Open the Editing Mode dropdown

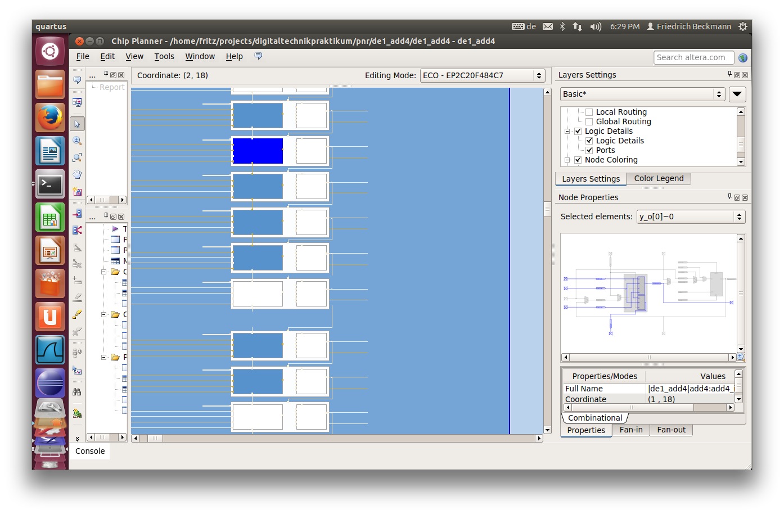(x=482, y=75)
